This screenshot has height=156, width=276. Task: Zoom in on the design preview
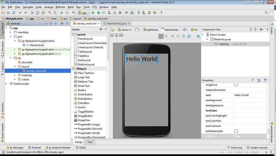[173, 36]
